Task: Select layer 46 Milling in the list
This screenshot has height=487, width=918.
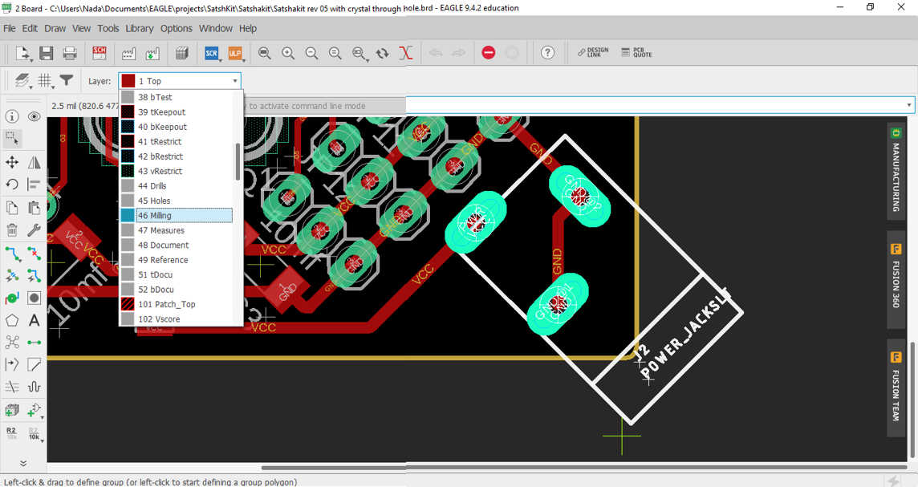Action: 177,215
